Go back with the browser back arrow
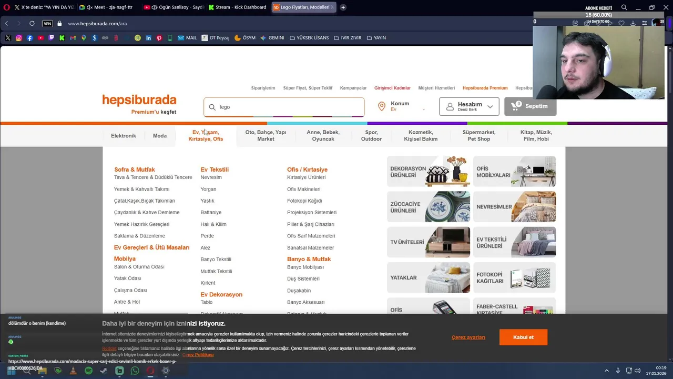 tap(6, 24)
